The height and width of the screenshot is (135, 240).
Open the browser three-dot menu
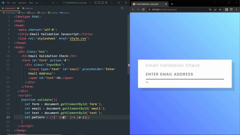pos(237,9)
